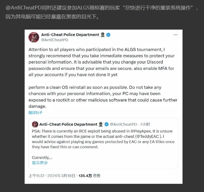Click the 上午9:32 · 2024年3月18日 timestamp
This screenshot has height=192, width=204.
[x=52, y=176]
